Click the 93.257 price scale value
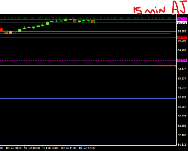This screenshot has height=151, width=188. click(x=182, y=97)
